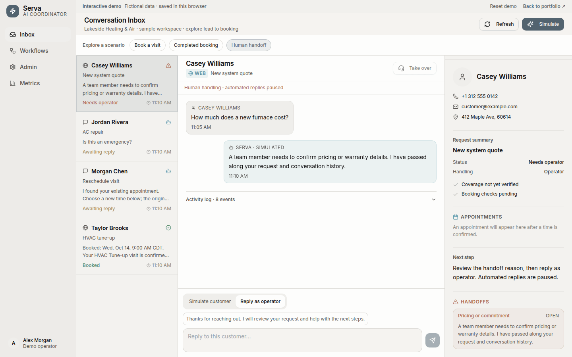Image resolution: width=572 pixels, height=357 pixels.
Task: Click the phone icon beside +1 312 555 0142
Action: (456, 96)
